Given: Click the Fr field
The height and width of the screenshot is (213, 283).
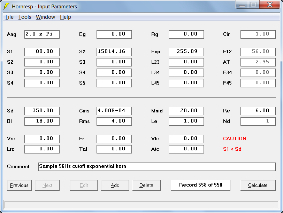Looking at the screenshot, I should point(114,139).
